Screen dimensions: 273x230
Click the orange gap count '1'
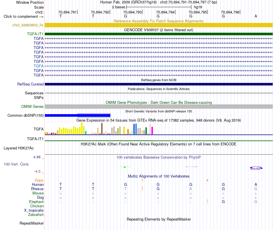tap(142, 180)
